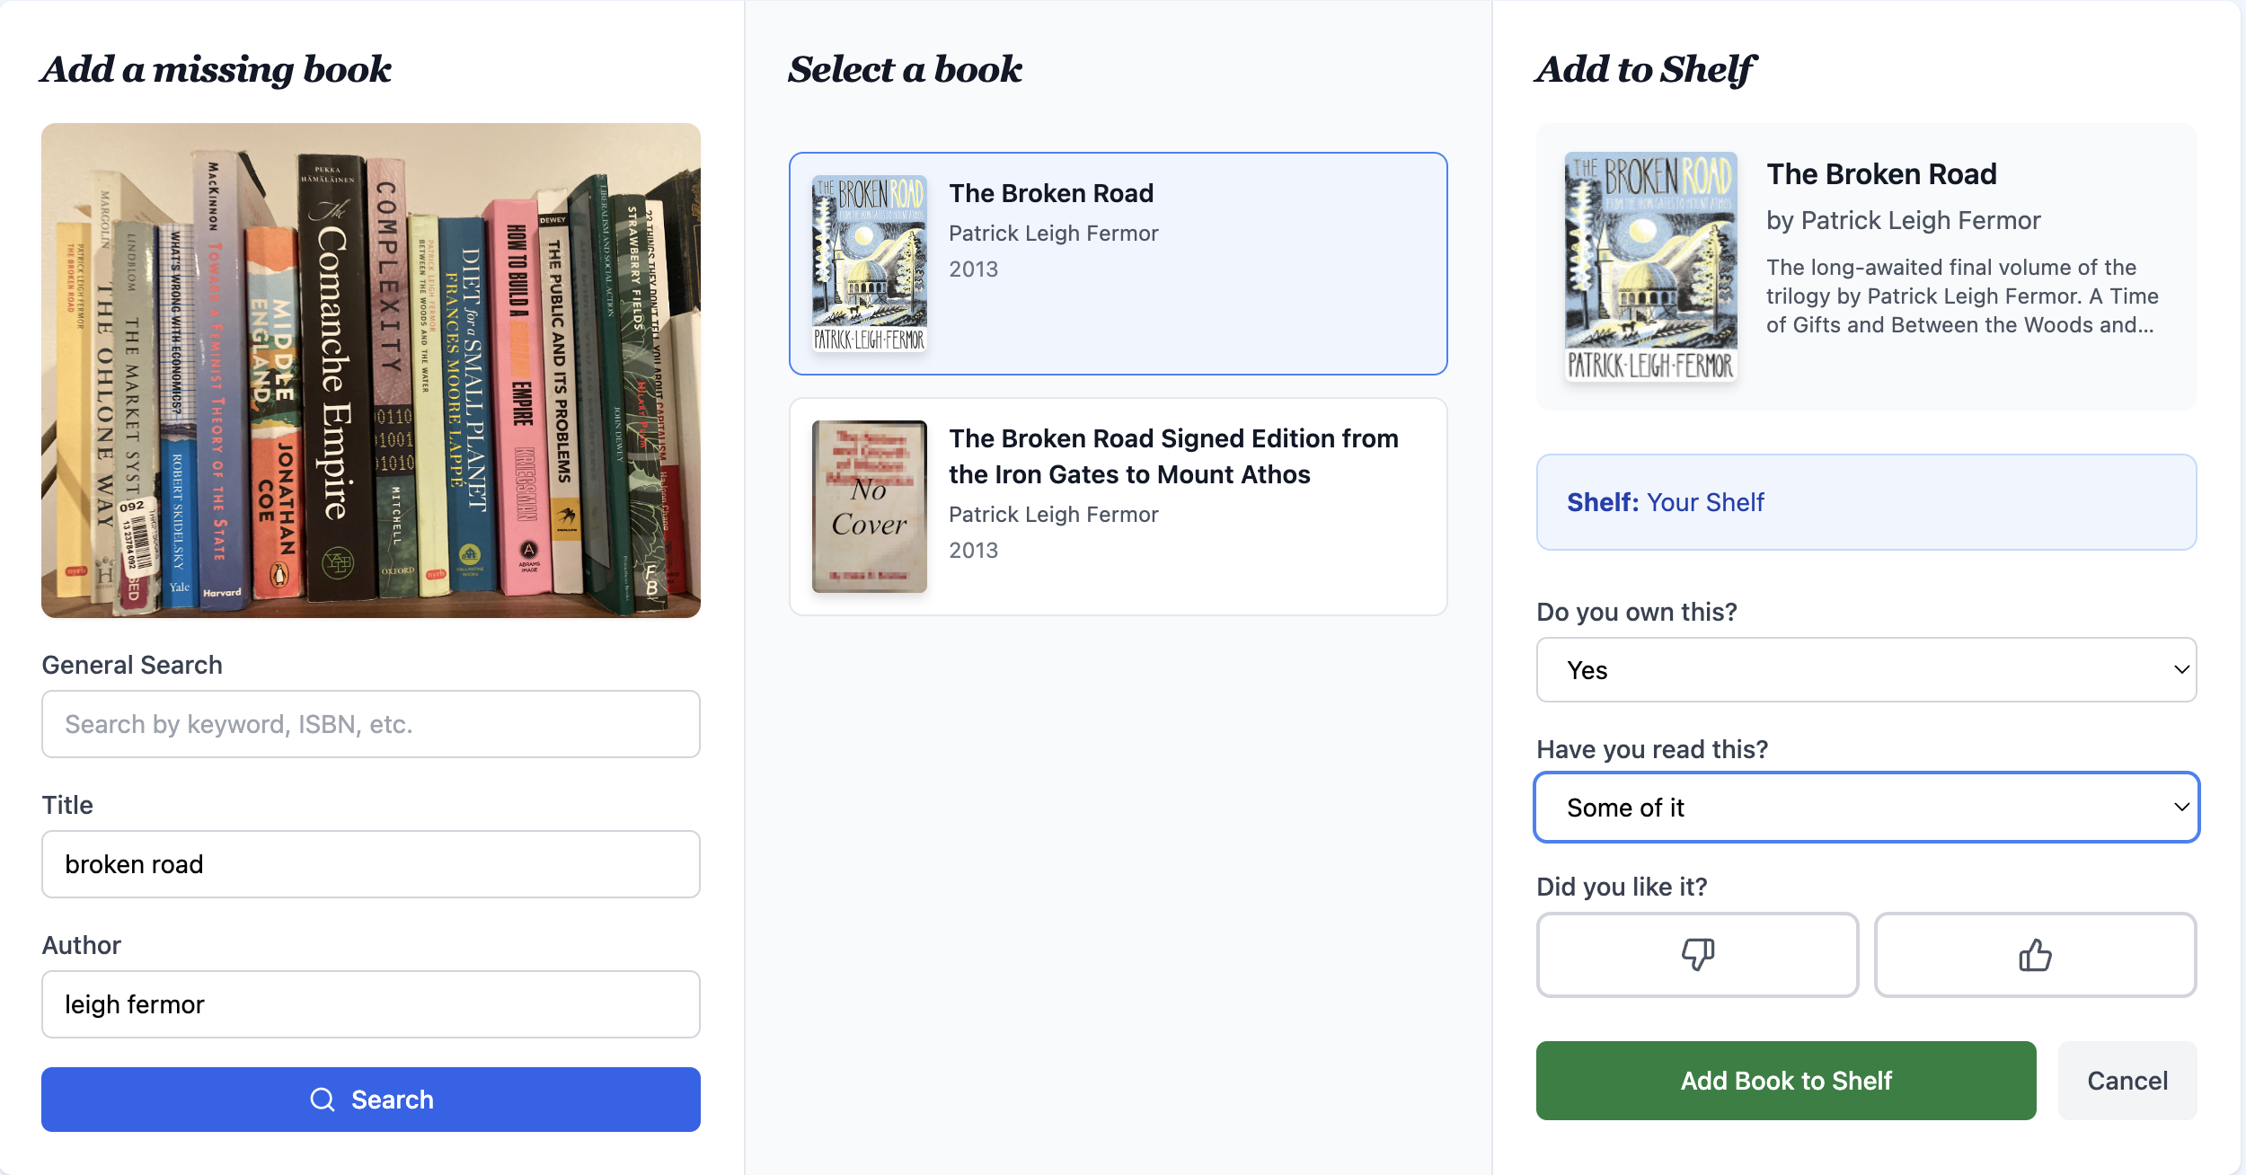The height and width of the screenshot is (1175, 2246).
Task: Click the Title input containing 'broken road'
Action: 370,864
